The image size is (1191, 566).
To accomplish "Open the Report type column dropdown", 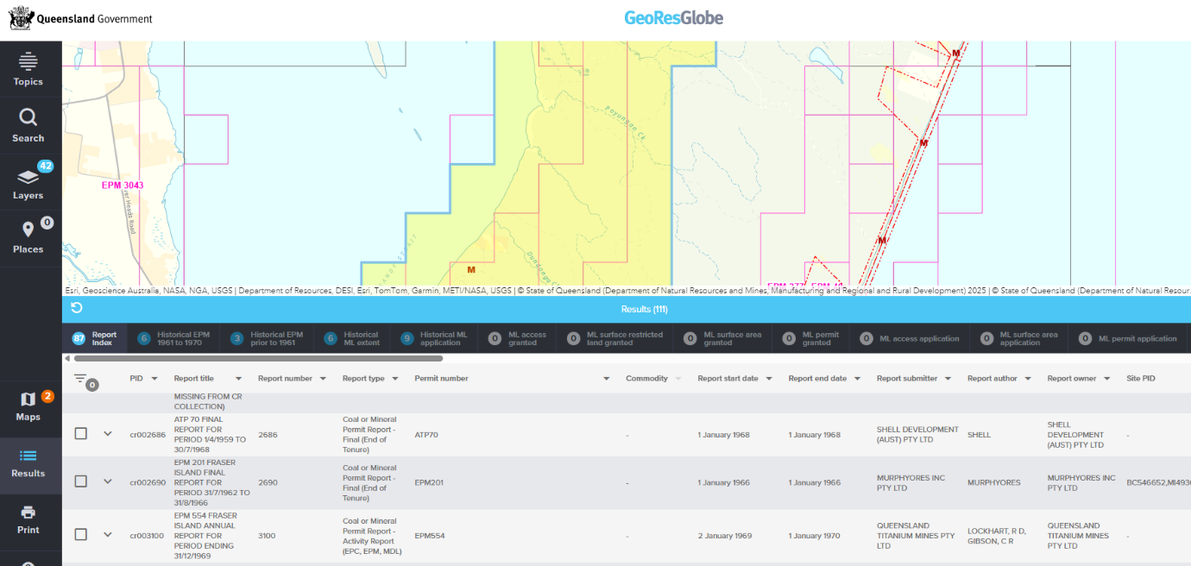I will 395,379.
